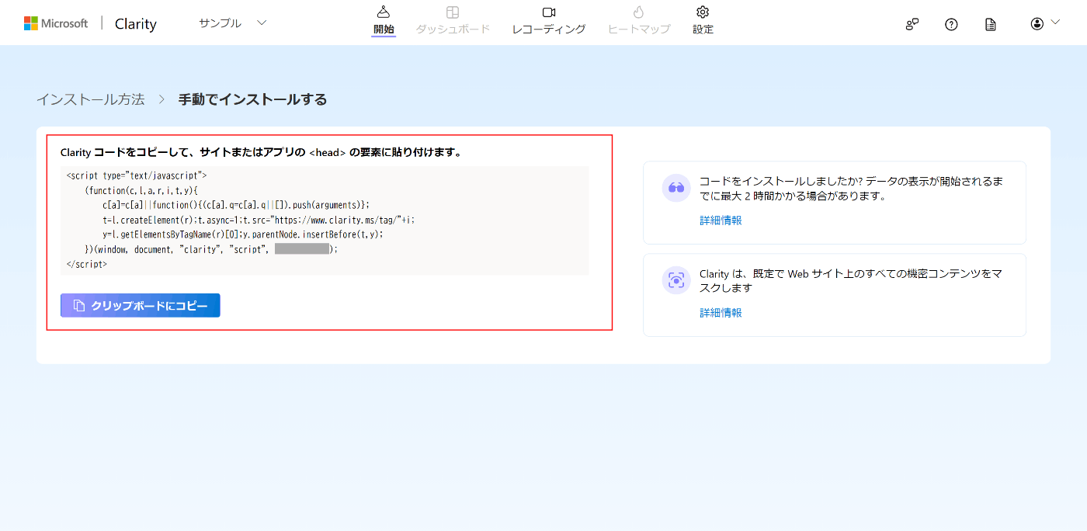The height and width of the screenshot is (531, 1087).
Task: Open the document notes icon
Action: (x=991, y=24)
